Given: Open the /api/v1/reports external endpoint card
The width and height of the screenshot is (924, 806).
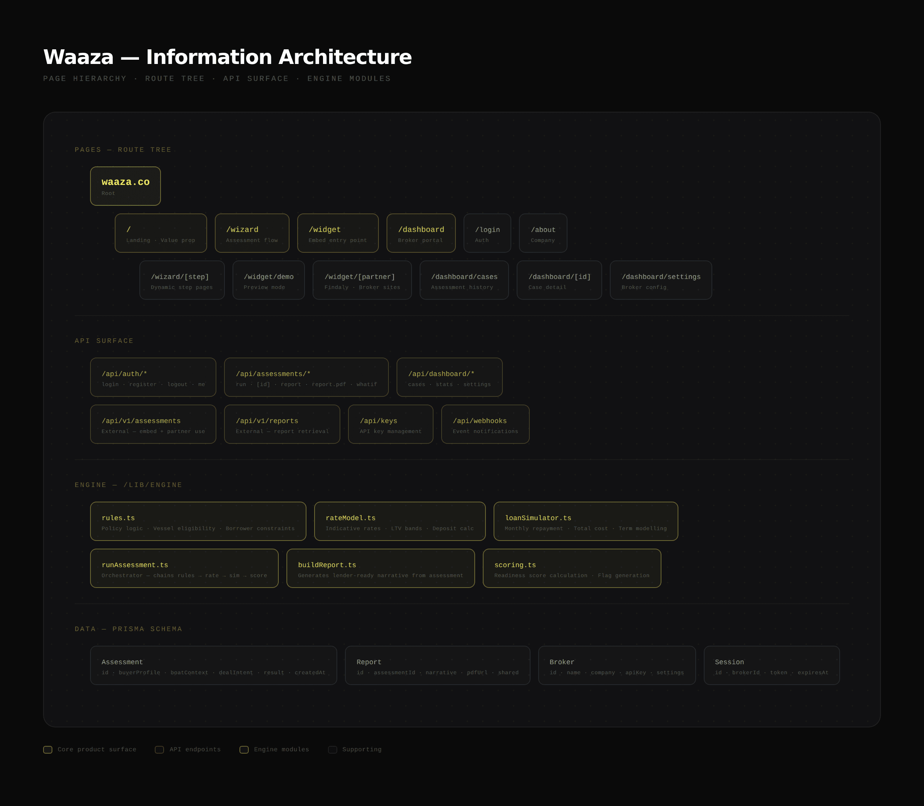Looking at the screenshot, I should pos(282,424).
